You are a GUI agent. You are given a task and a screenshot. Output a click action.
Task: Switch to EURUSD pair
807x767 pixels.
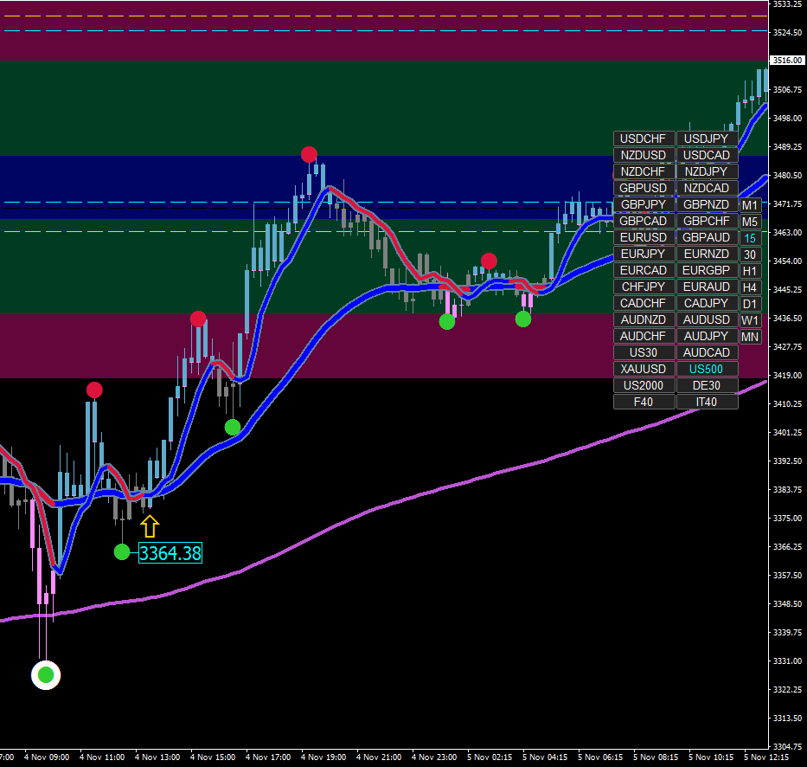tap(644, 237)
